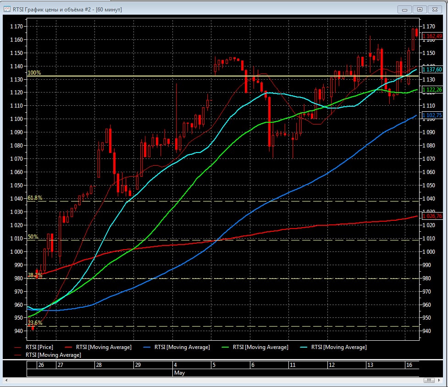
Task: Select the blue RTSI Moving Average legend entry
Action: tap(182, 347)
